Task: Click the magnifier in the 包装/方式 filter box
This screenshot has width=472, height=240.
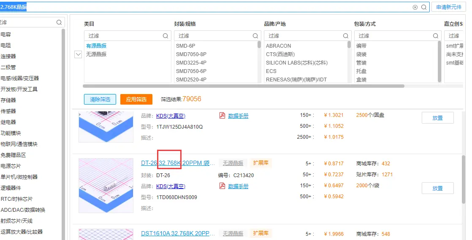Action: click(436, 36)
